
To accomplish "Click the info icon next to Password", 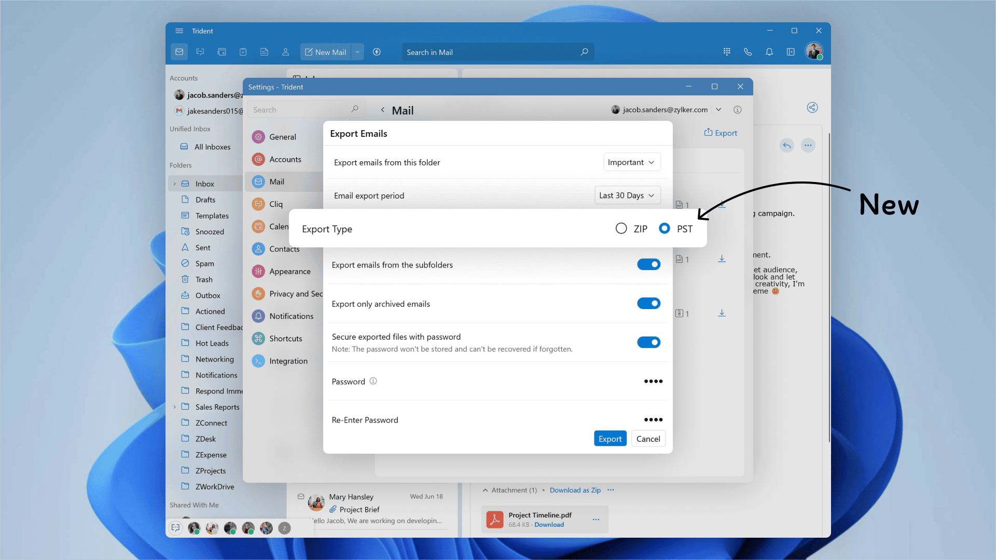I will pos(373,381).
